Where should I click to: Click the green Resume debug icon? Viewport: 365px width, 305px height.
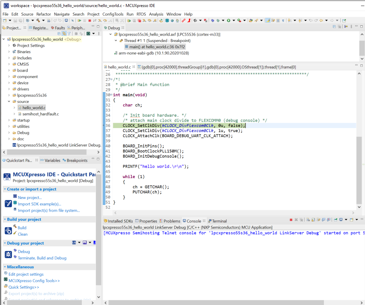79,21
